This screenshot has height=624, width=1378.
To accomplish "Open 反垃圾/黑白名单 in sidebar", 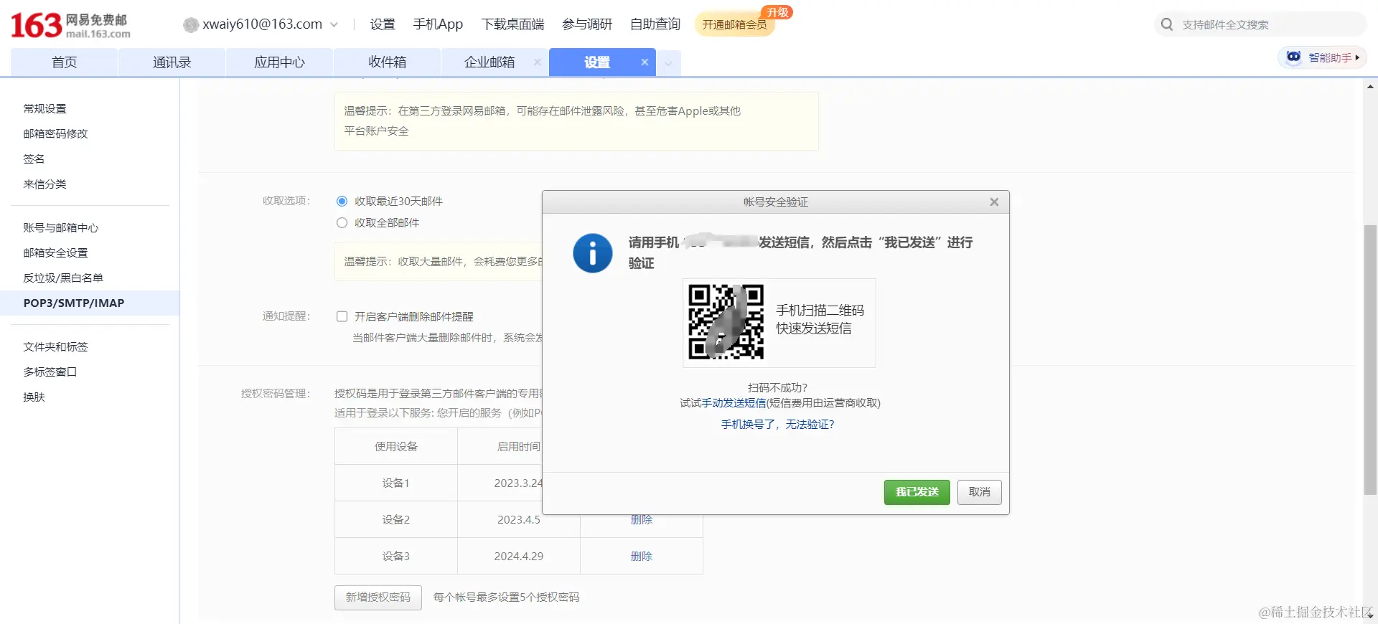I will [63, 278].
